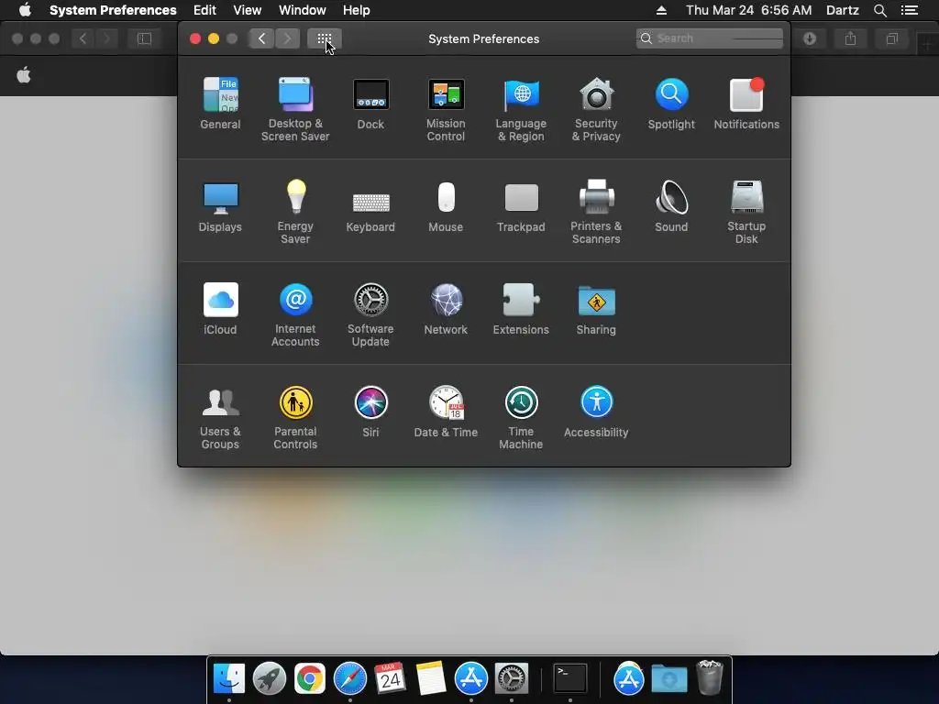Click the Apple logo in background window

point(24,75)
